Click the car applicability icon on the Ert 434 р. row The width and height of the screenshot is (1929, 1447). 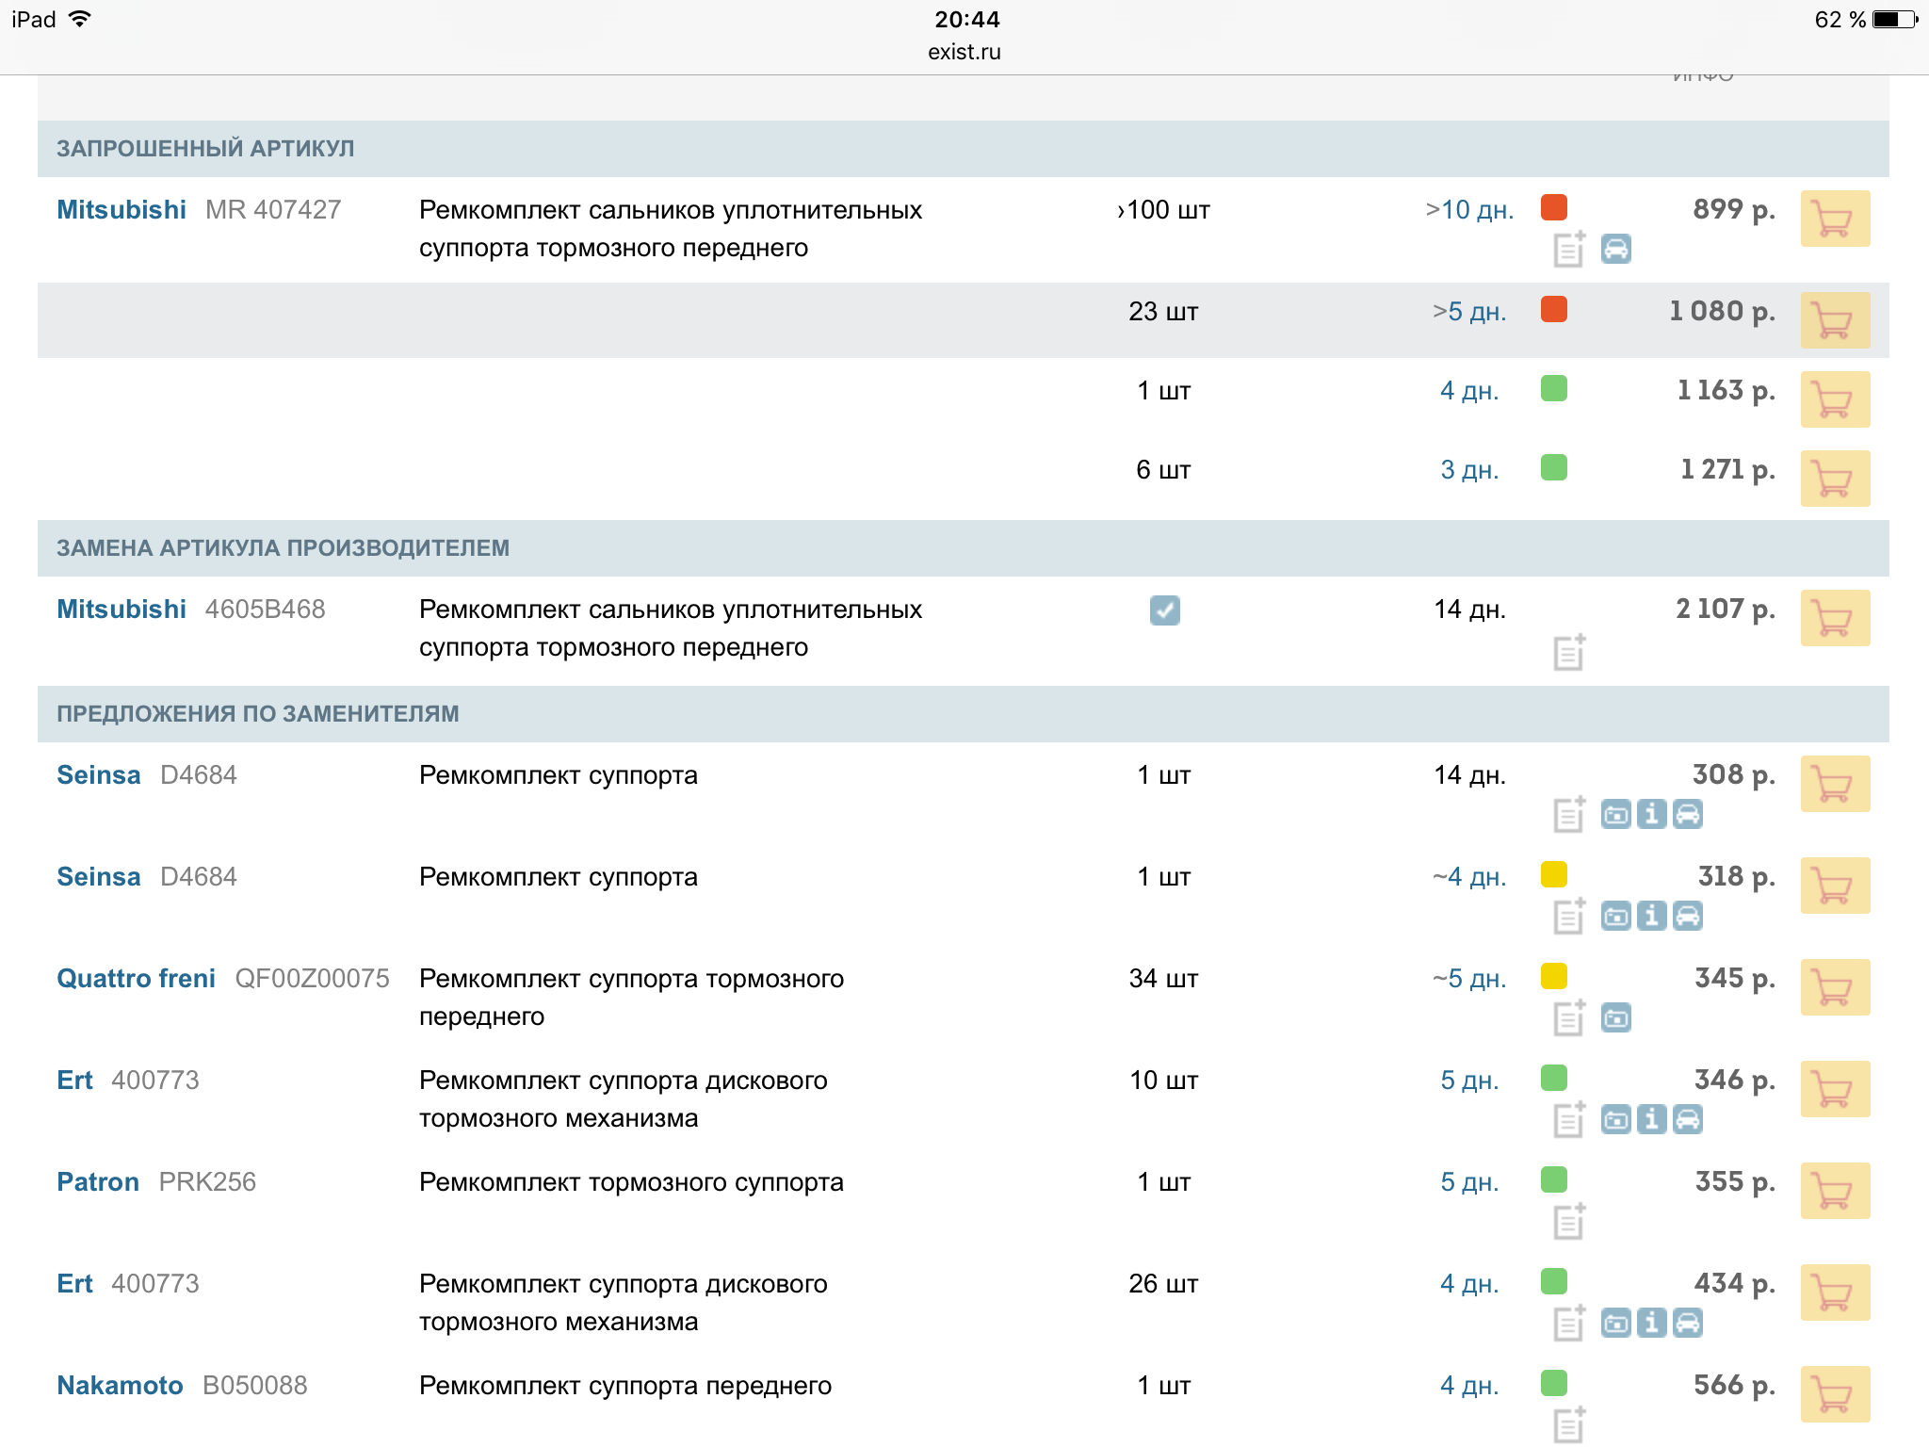point(1687,1323)
